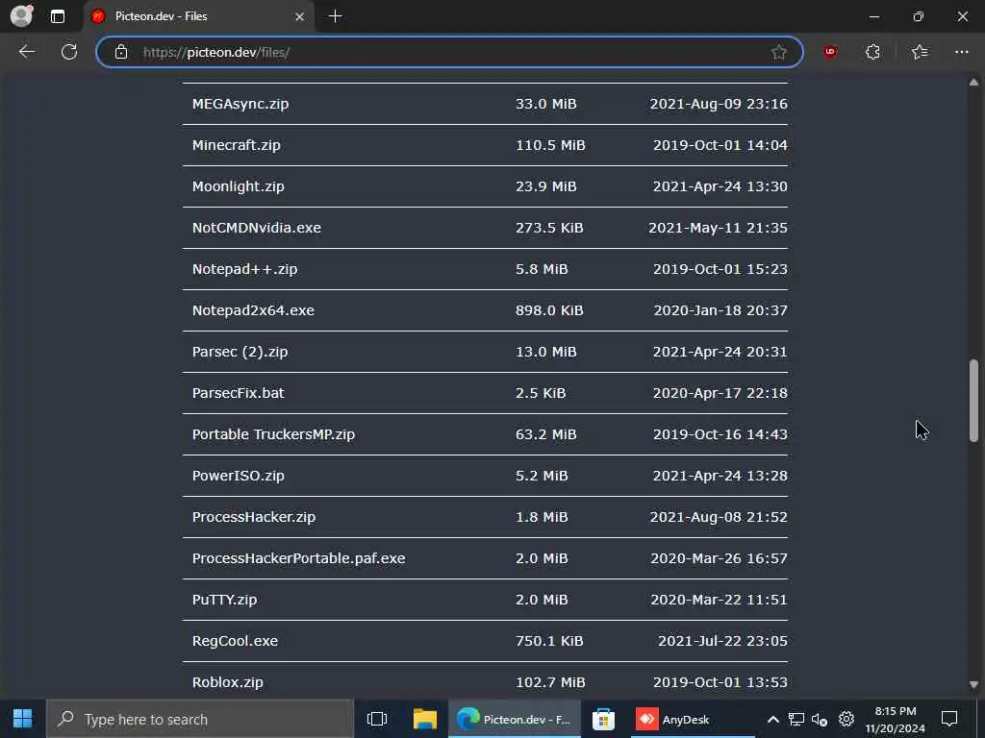Open the taskbar clock and date
This screenshot has width=985, height=738.
(896, 719)
